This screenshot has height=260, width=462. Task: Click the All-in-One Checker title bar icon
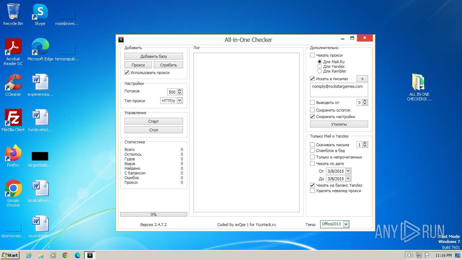click(x=121, y=40)
